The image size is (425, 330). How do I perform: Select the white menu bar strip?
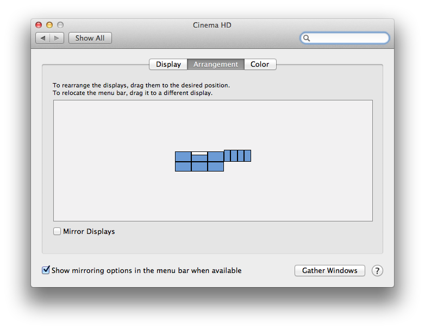pyautogui.click(x=199, y=154)
